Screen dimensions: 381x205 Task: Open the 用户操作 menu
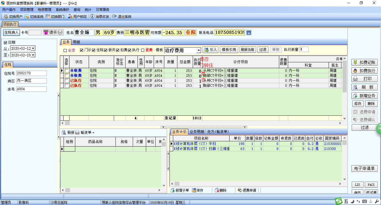tap(9, 10)
